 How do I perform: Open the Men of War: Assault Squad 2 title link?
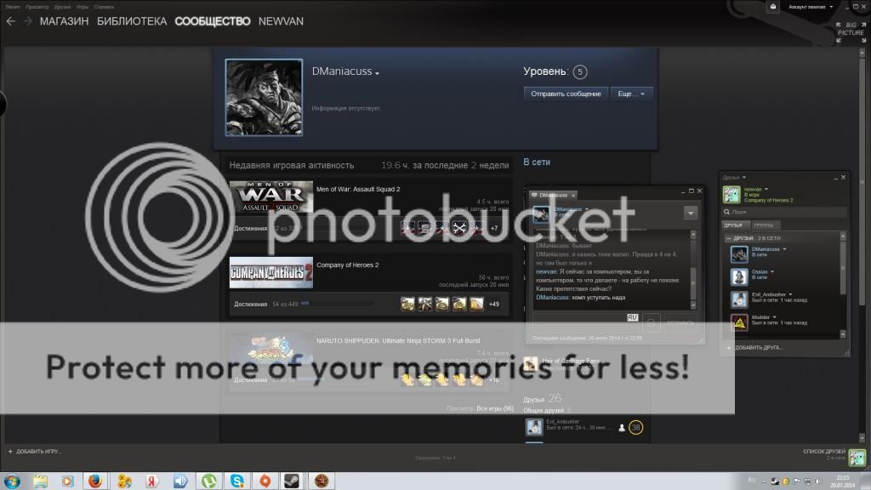pos(358,189)
